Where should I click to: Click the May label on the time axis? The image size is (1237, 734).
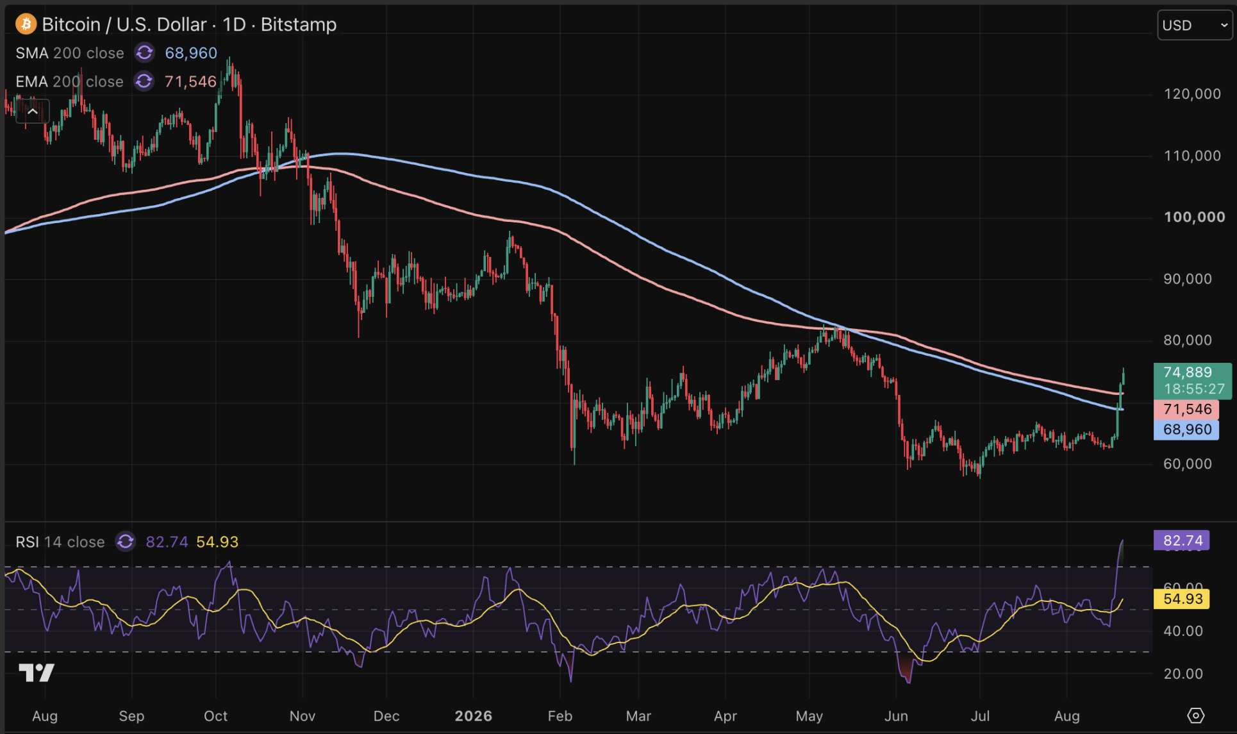(809, 716)
